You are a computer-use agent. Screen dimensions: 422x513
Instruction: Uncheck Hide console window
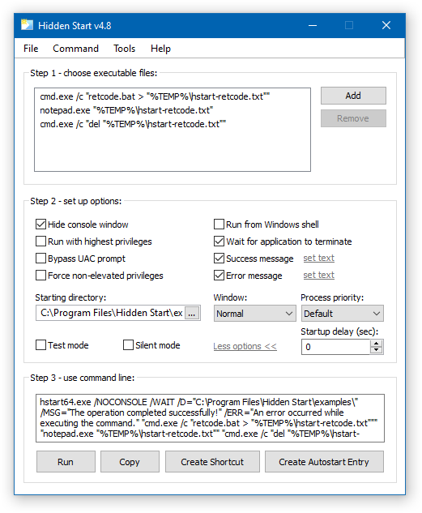pyautogui.click(x=40, y=224)
